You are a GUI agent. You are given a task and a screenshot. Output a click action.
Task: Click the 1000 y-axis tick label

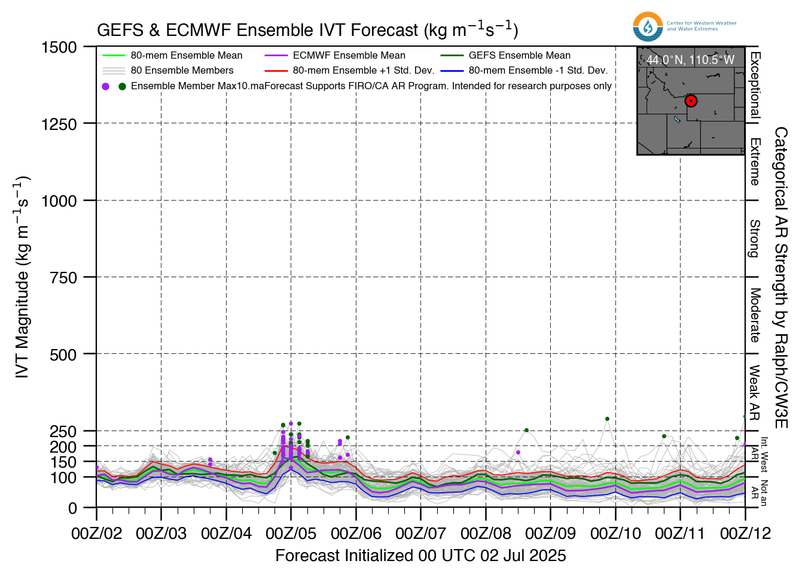click(x=59, y=201)
